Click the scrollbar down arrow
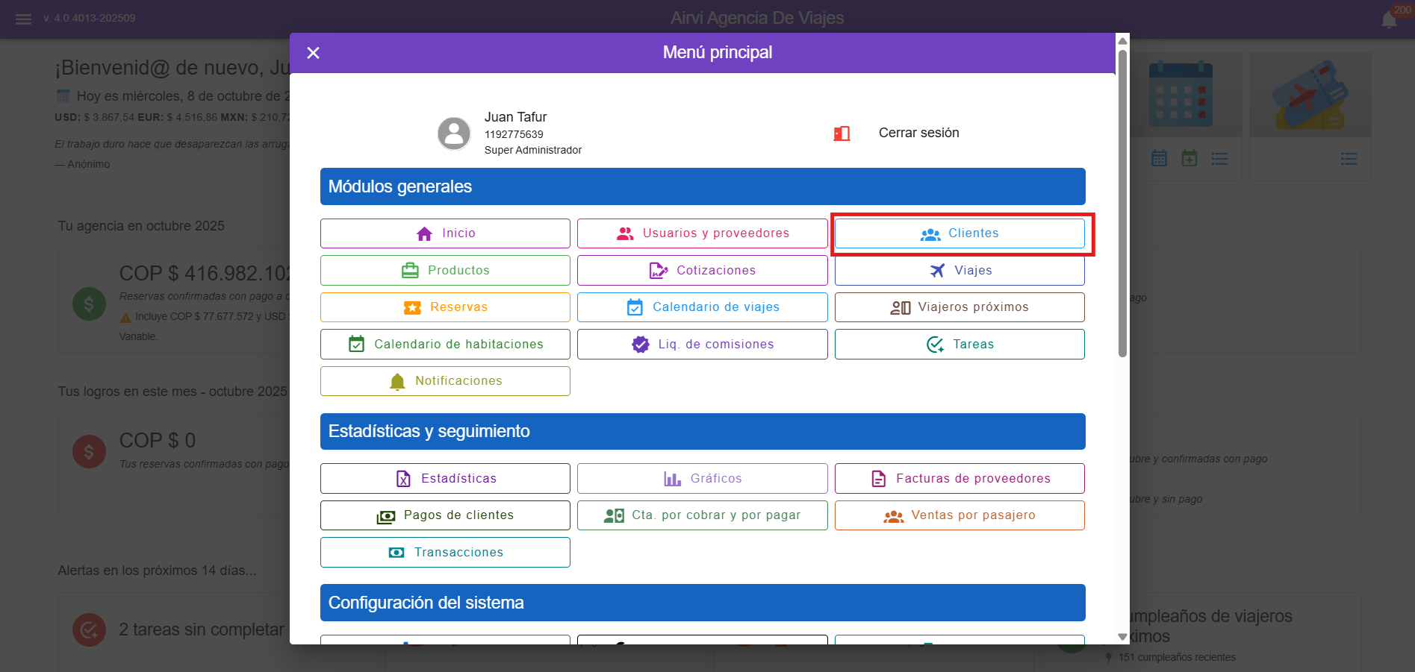 1122,637
